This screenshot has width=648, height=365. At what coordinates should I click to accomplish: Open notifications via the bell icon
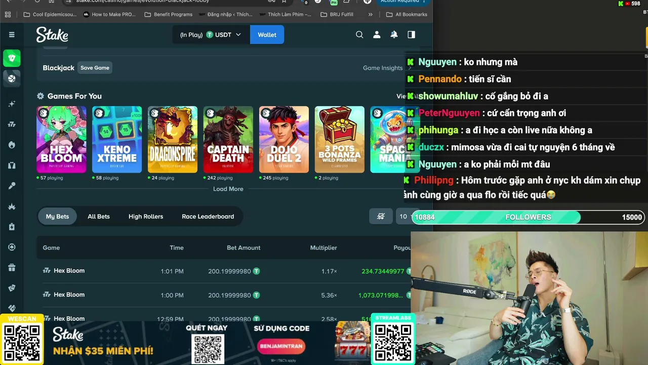(394, 34)
